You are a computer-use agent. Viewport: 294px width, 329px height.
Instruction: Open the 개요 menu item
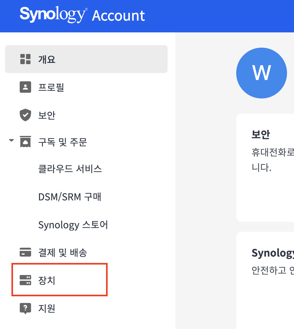click(x=86, y=59)
